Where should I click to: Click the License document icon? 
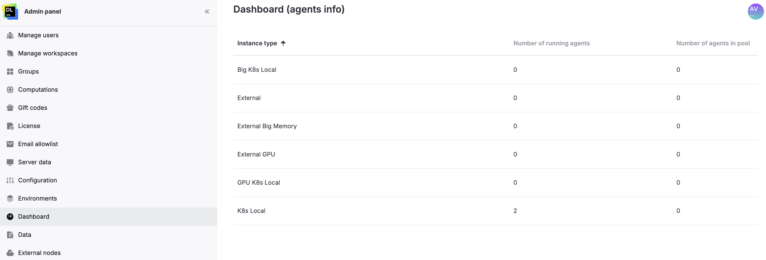10,125
